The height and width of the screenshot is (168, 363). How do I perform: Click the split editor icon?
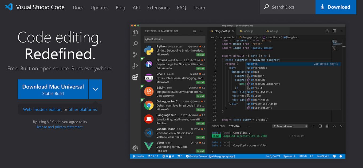334,31
